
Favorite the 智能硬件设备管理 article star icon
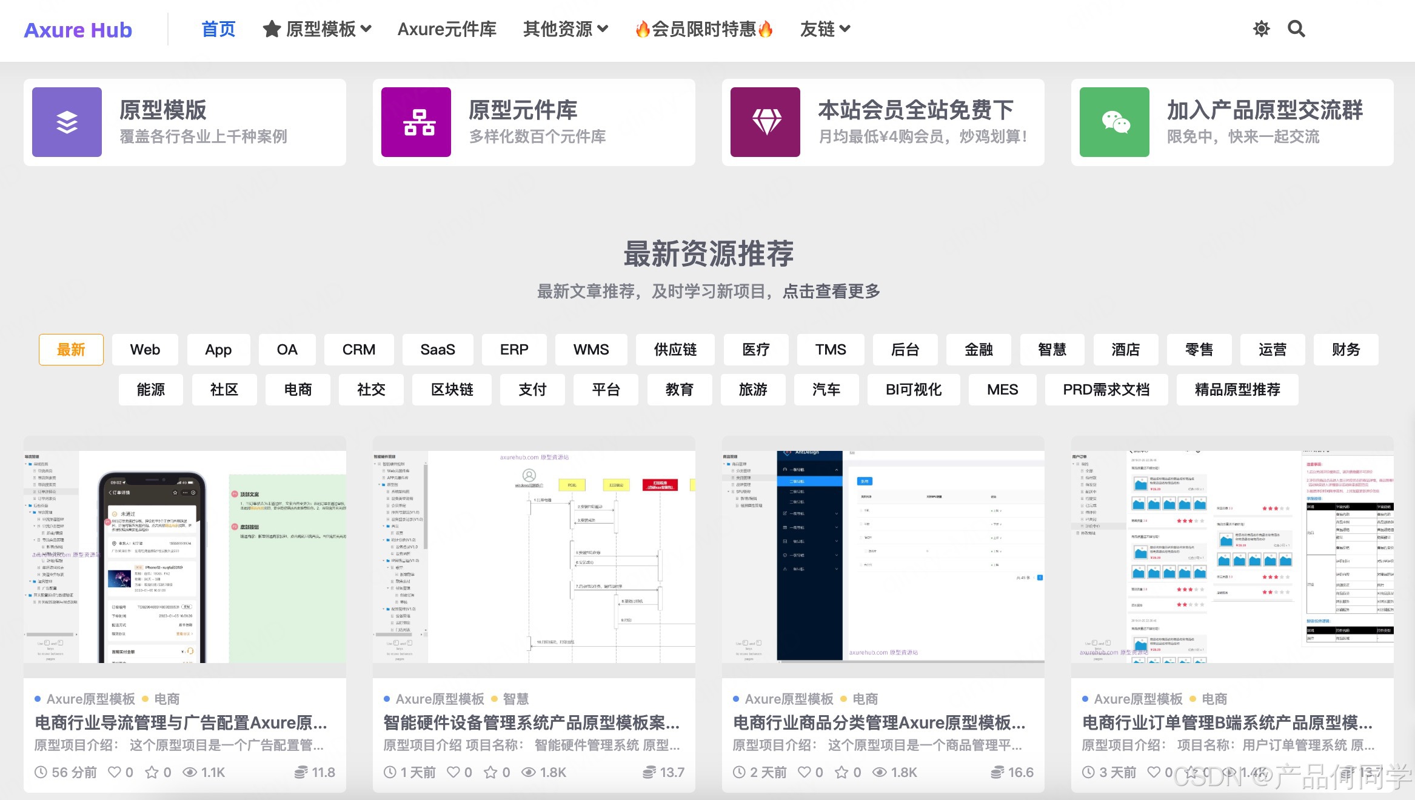[x=490, y=772]
